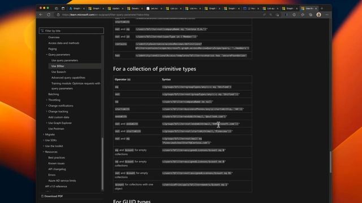Click heading For a collection of primitive types
This screenshot has width=362, height=203.
154,69
